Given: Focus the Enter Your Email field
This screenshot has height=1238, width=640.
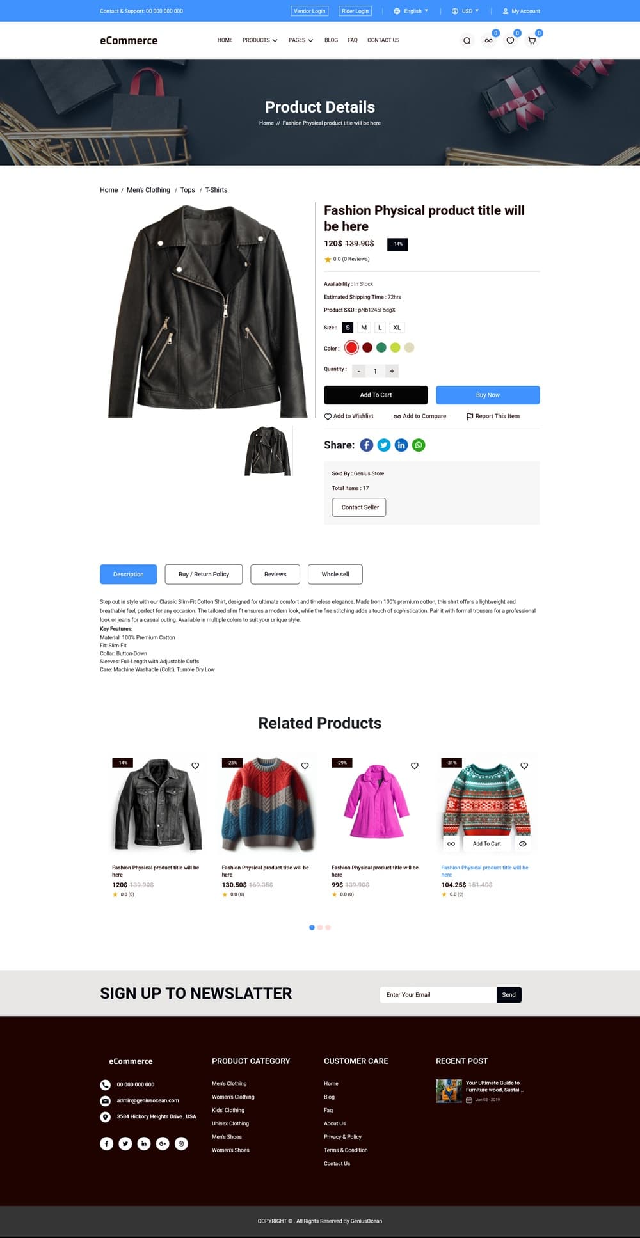Looking at the screenshot, I should click(438, 995).
